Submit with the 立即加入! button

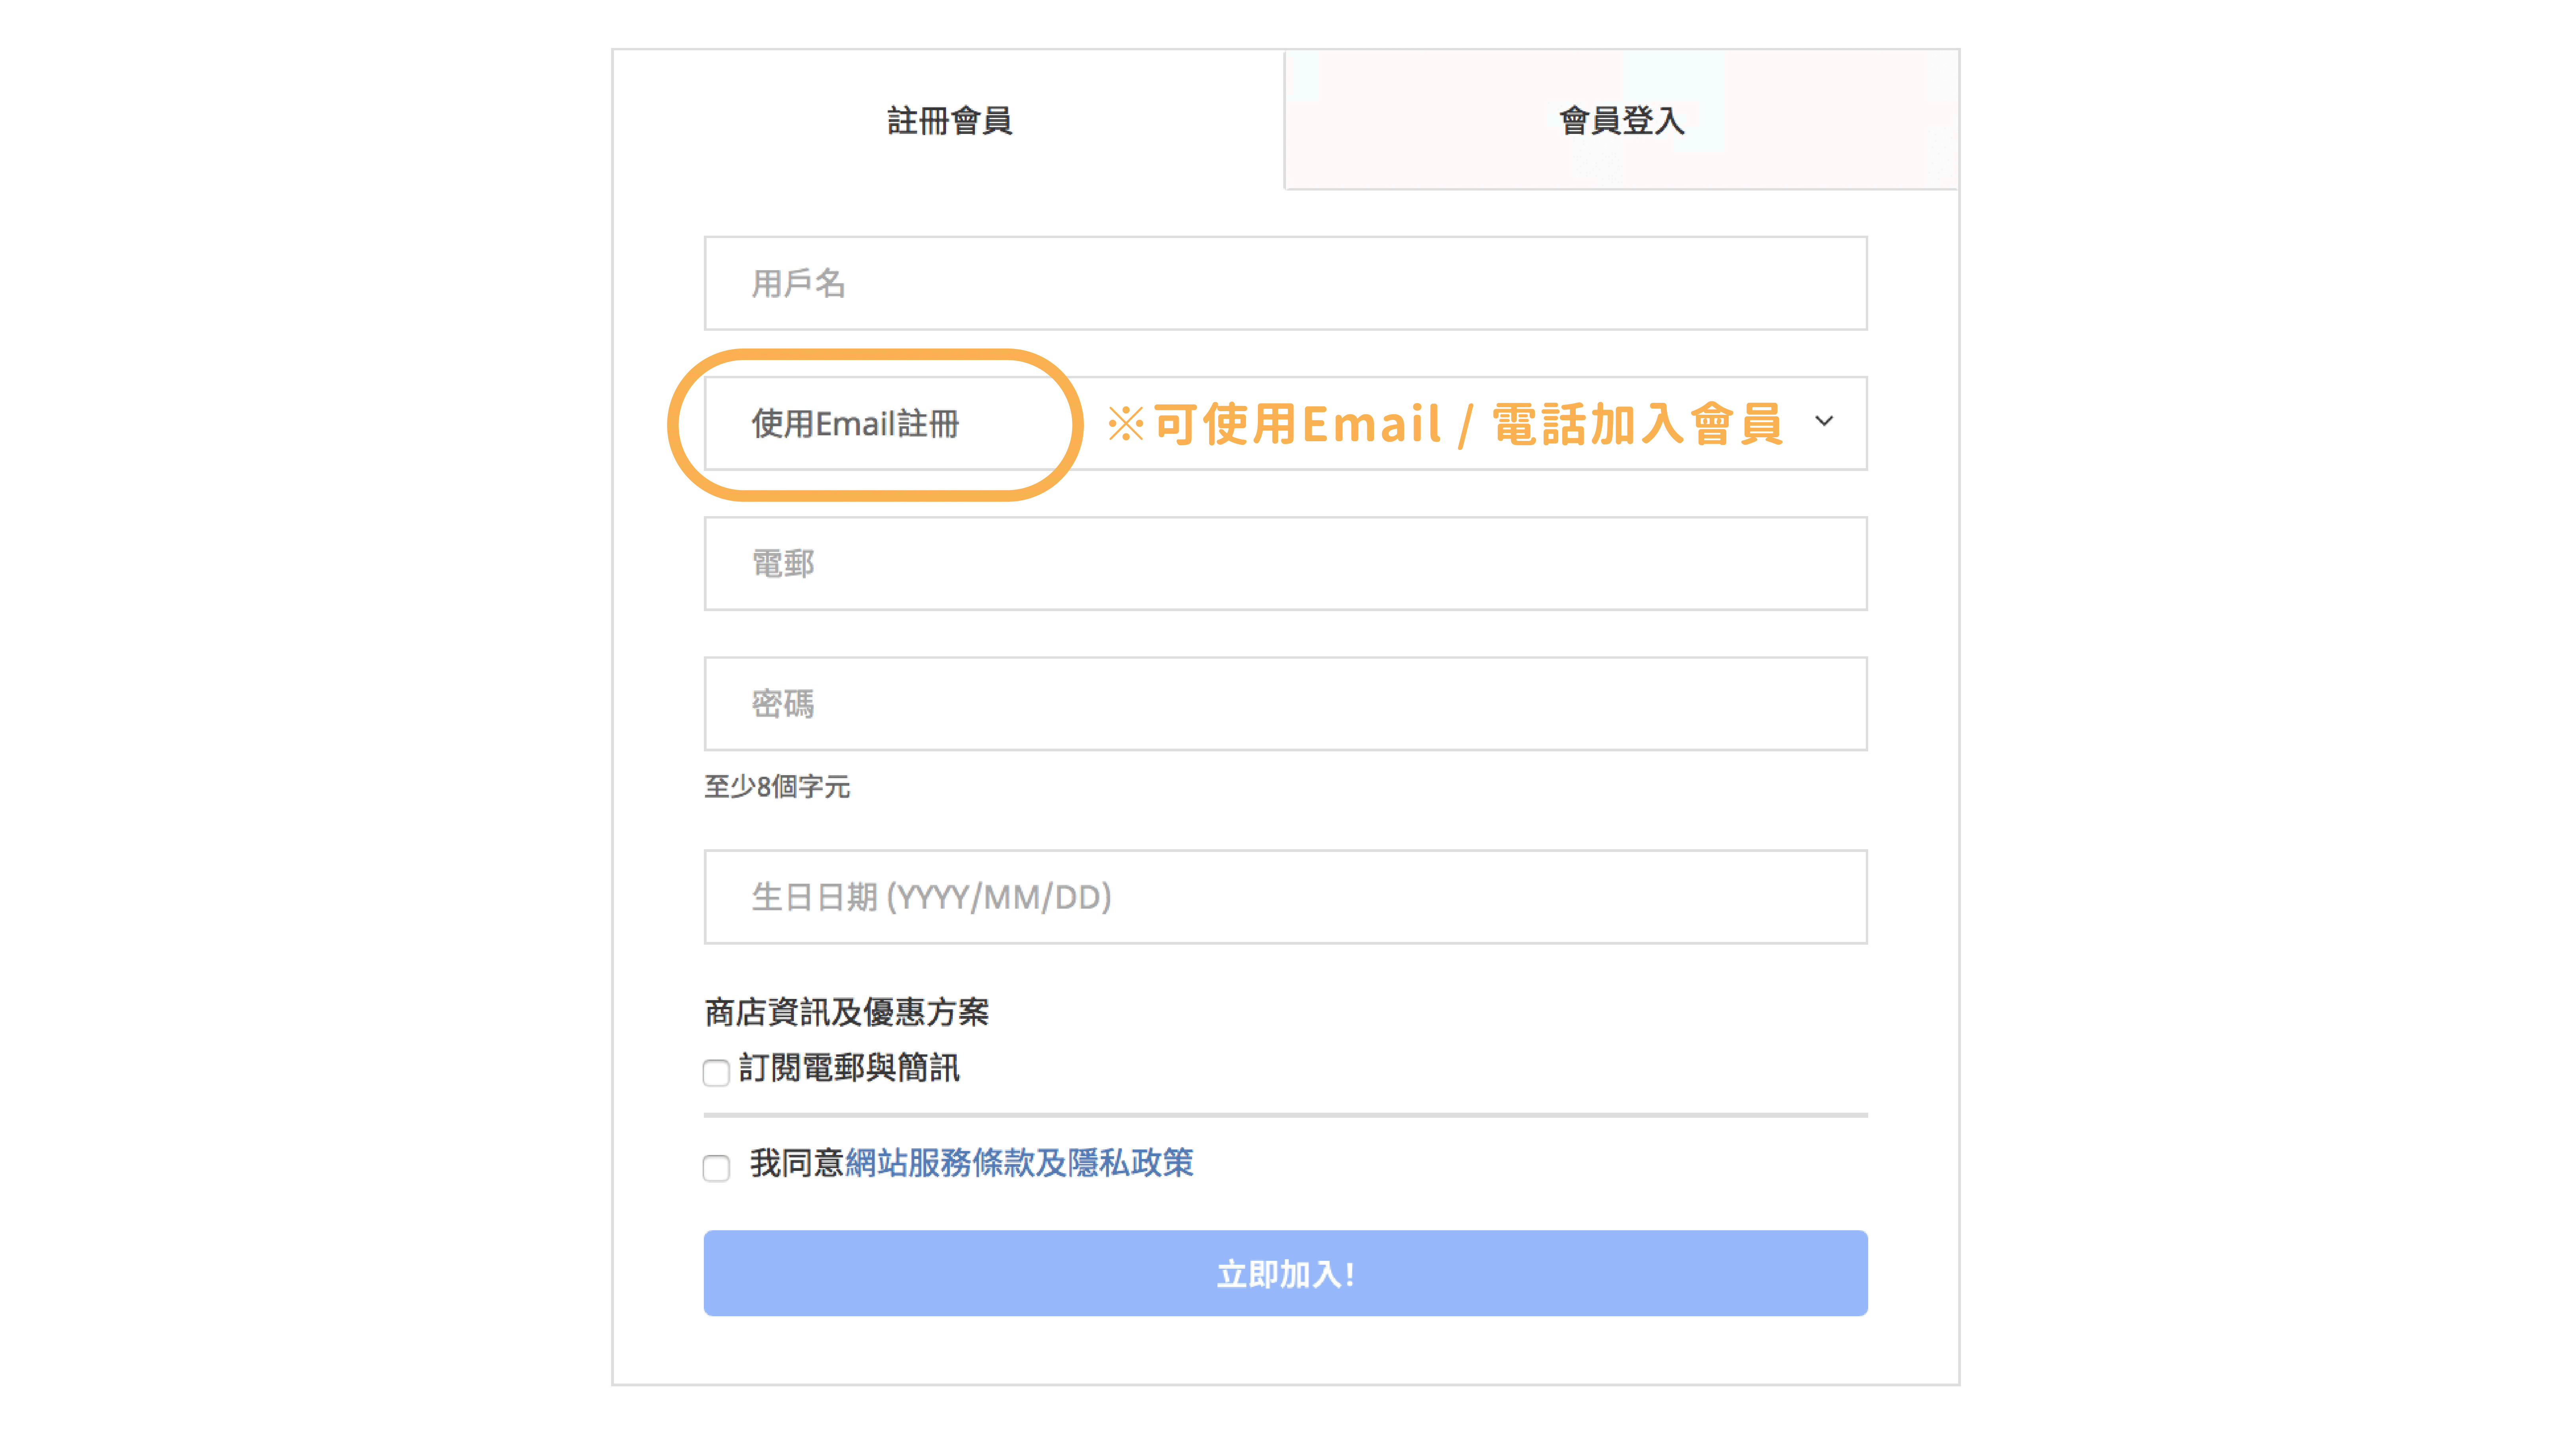[1285, 1273]
